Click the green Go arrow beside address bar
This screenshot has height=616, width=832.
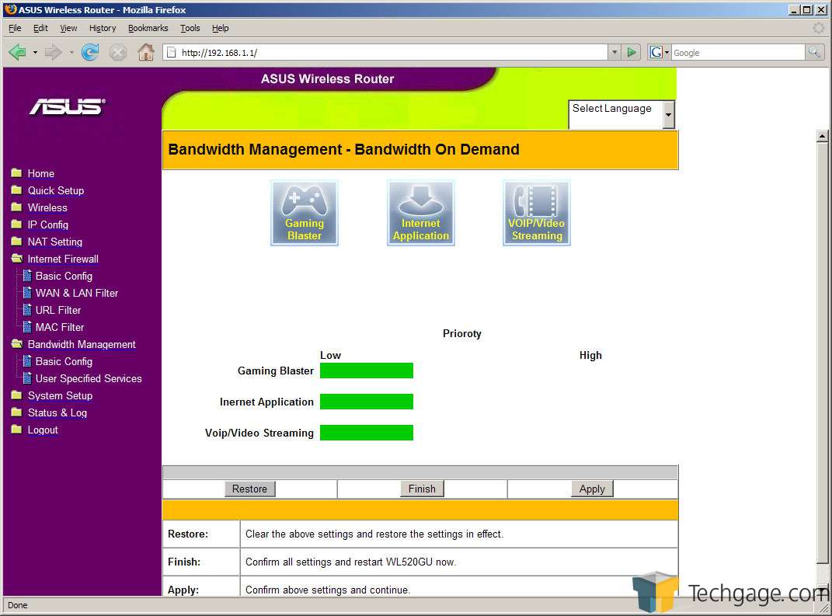[632, 52]
